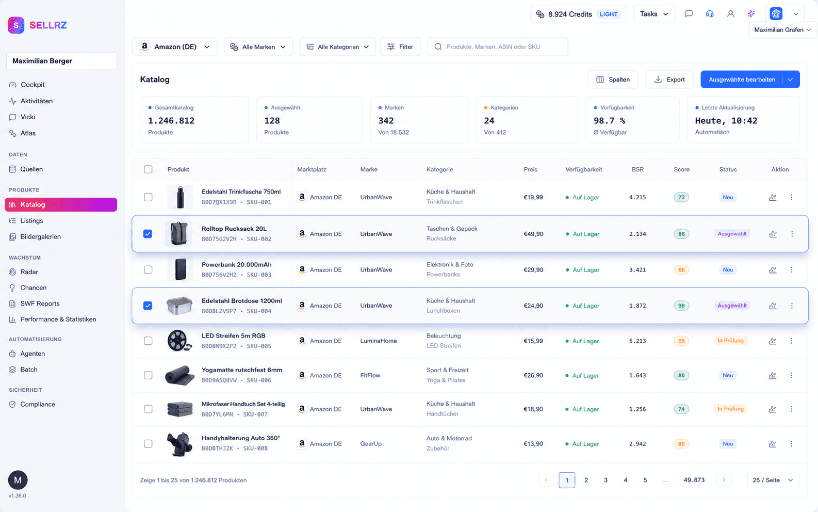Open three-dot menu for Handyhalterung Auto 360°

point(792,444)
